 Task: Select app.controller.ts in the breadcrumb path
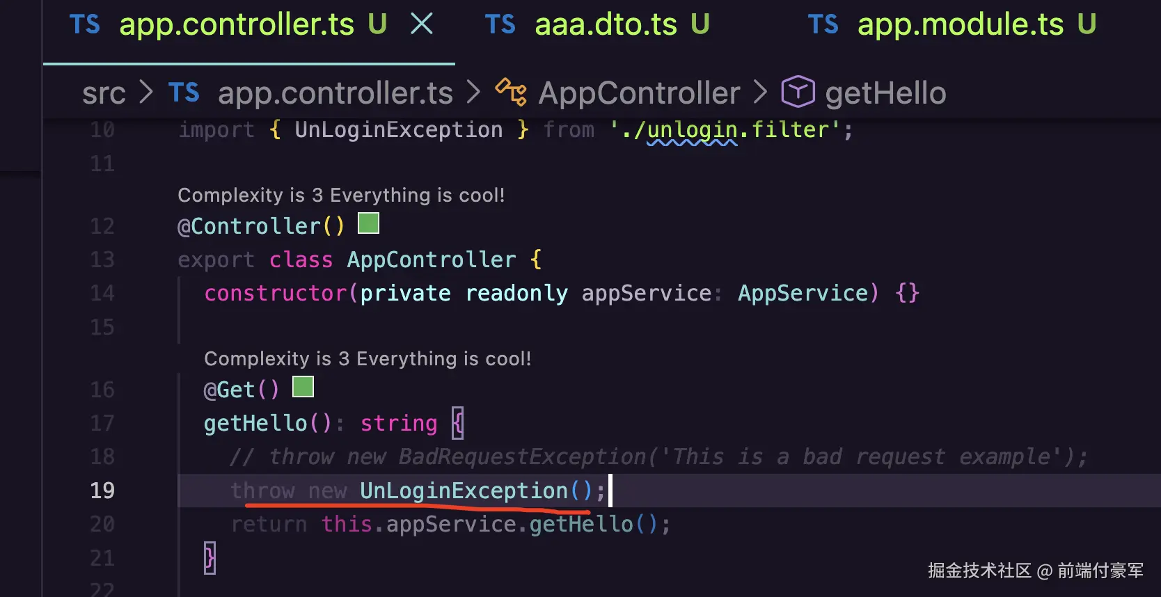click(x=335, y=93)
